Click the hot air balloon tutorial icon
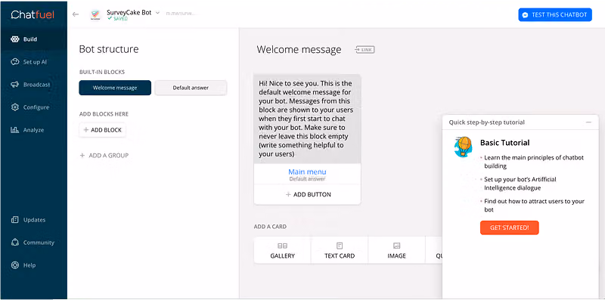The image size is (605, 300). (x=463, y=147)
